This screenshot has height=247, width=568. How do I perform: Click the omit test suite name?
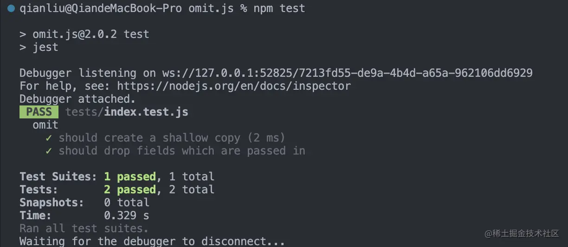point(45,124)
